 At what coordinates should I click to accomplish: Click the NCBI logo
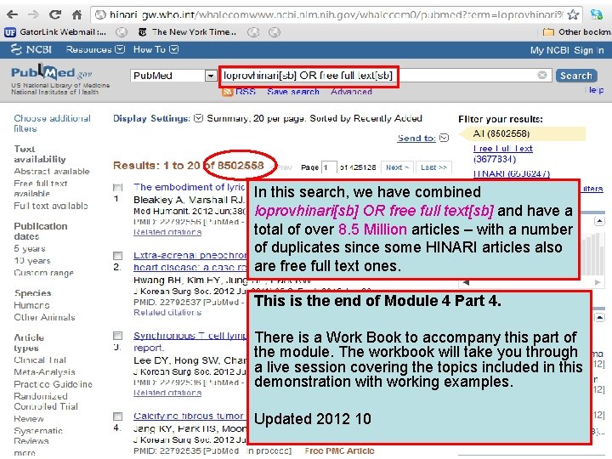[31, 49]
